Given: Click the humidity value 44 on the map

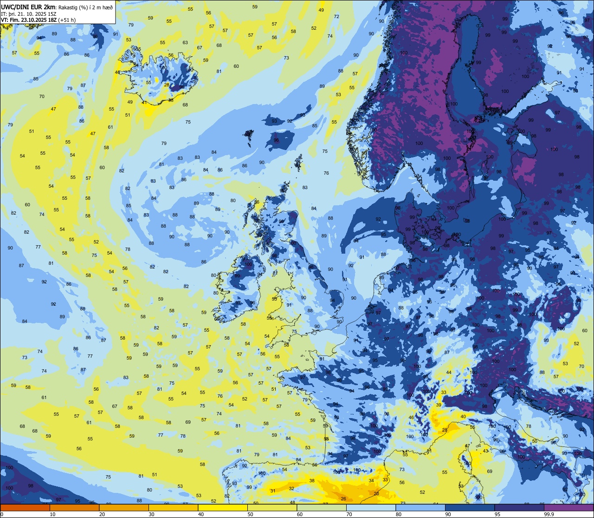Looking at the screenshot, I should click(x=449, y=373).
